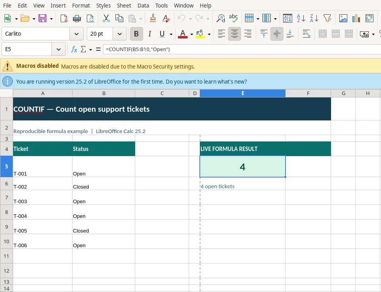
Task: Expand the Underline style dropdown arrow
Action: tap(171, 34)
